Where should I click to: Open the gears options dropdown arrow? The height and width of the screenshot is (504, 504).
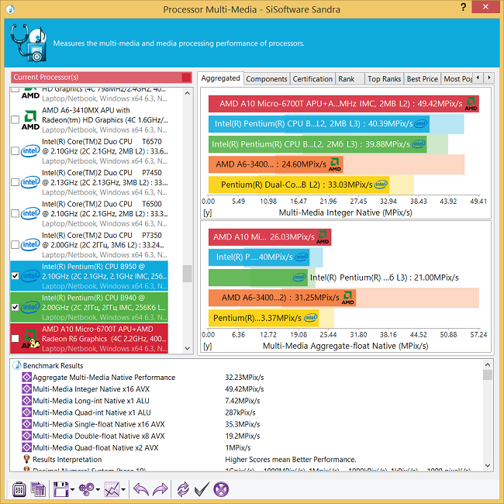coord(98,489)
